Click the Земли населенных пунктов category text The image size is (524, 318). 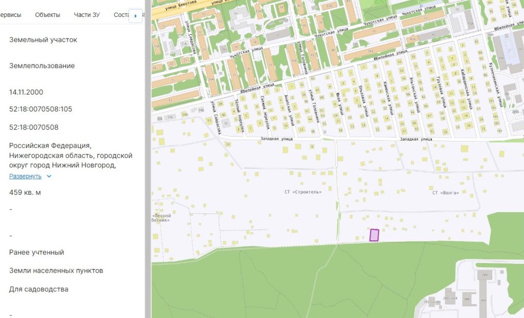tap(56, 270)
